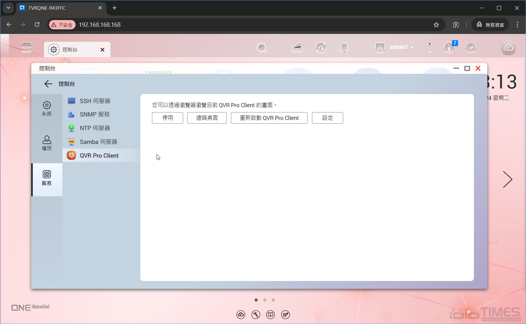Select the SSH 伺服器 service entry
The height and width of the screenshot is (324, 526).
coord(95,101)
